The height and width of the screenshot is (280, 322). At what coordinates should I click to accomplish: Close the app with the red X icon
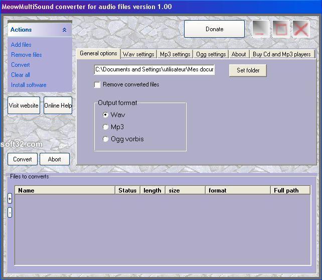(x=301, y=29)
